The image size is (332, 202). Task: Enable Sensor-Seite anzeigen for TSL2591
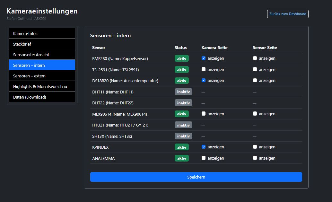point(255,69)
